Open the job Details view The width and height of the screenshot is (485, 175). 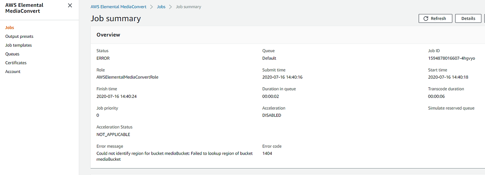point(468,19)
